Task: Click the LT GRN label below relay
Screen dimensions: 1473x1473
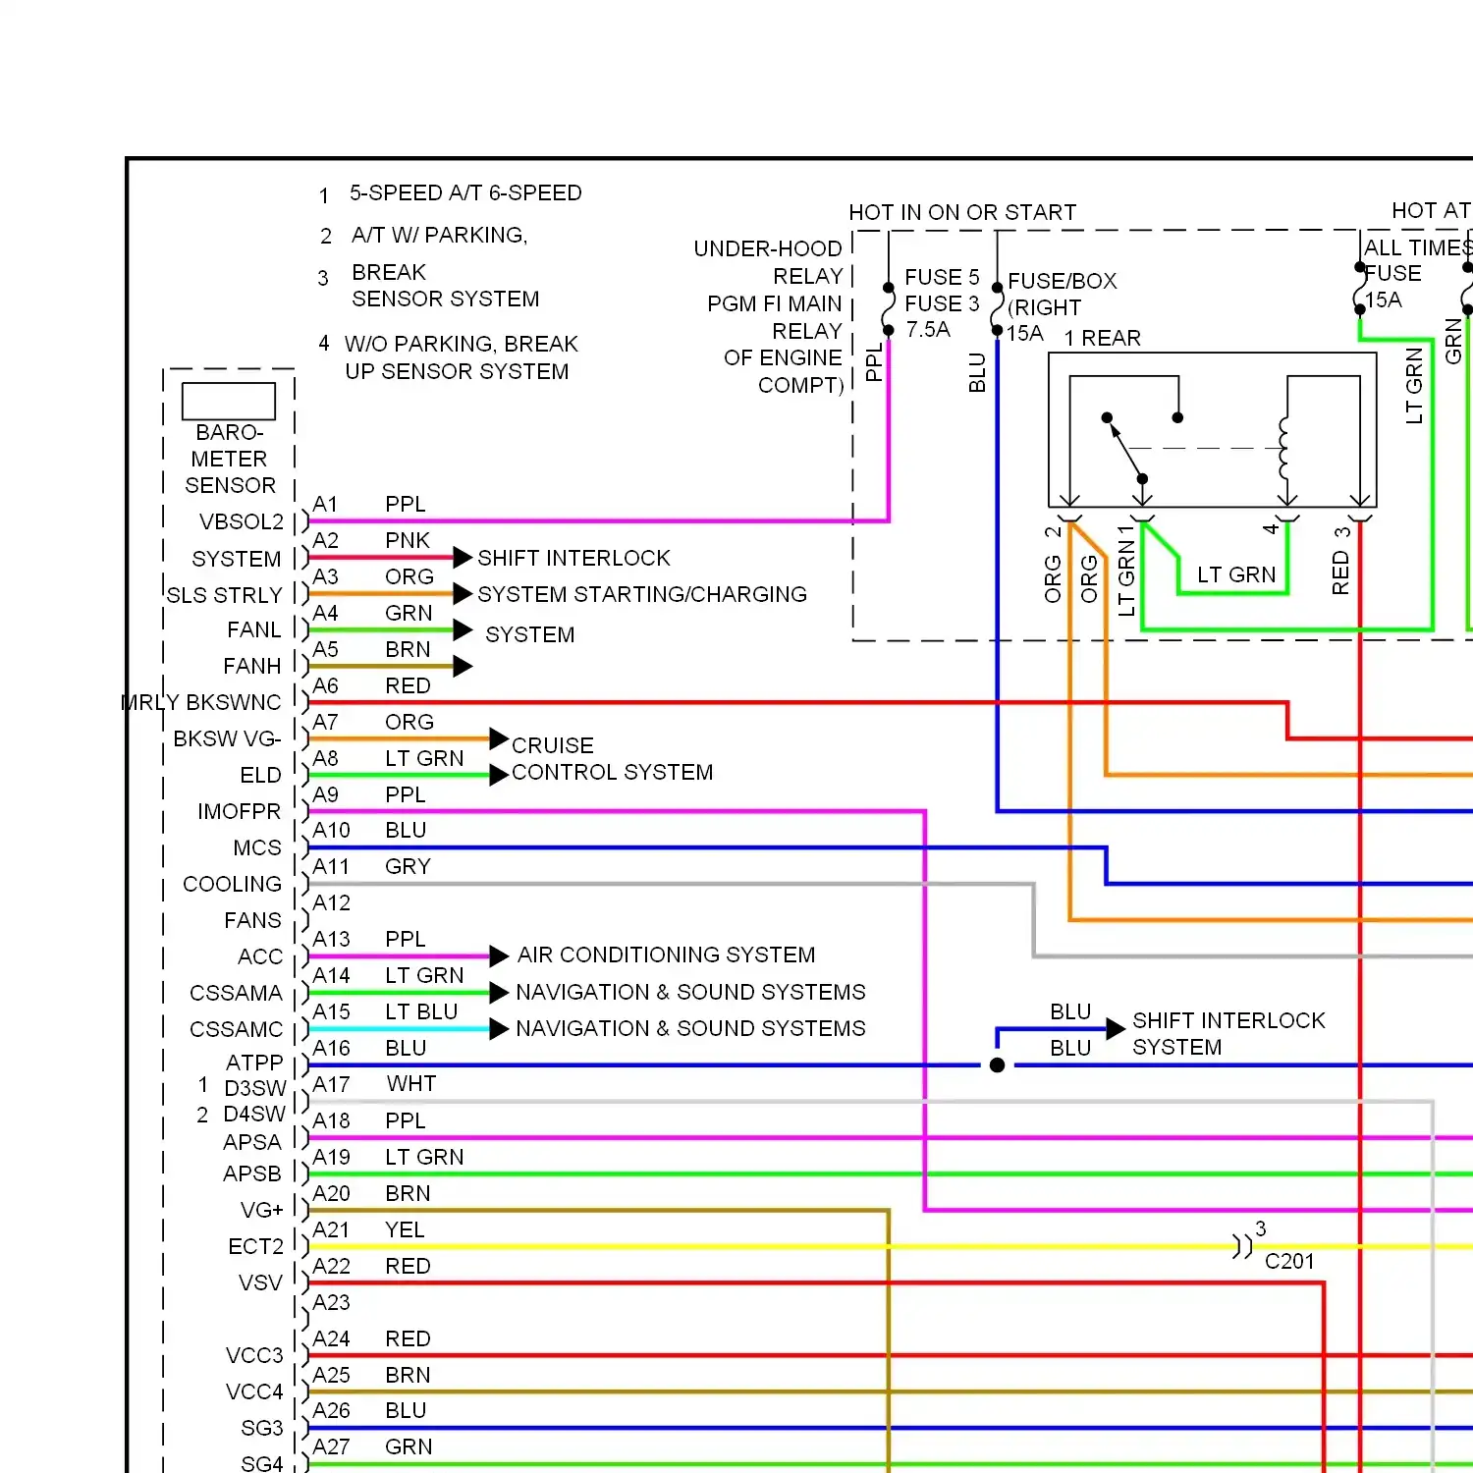Action: 1236,575
